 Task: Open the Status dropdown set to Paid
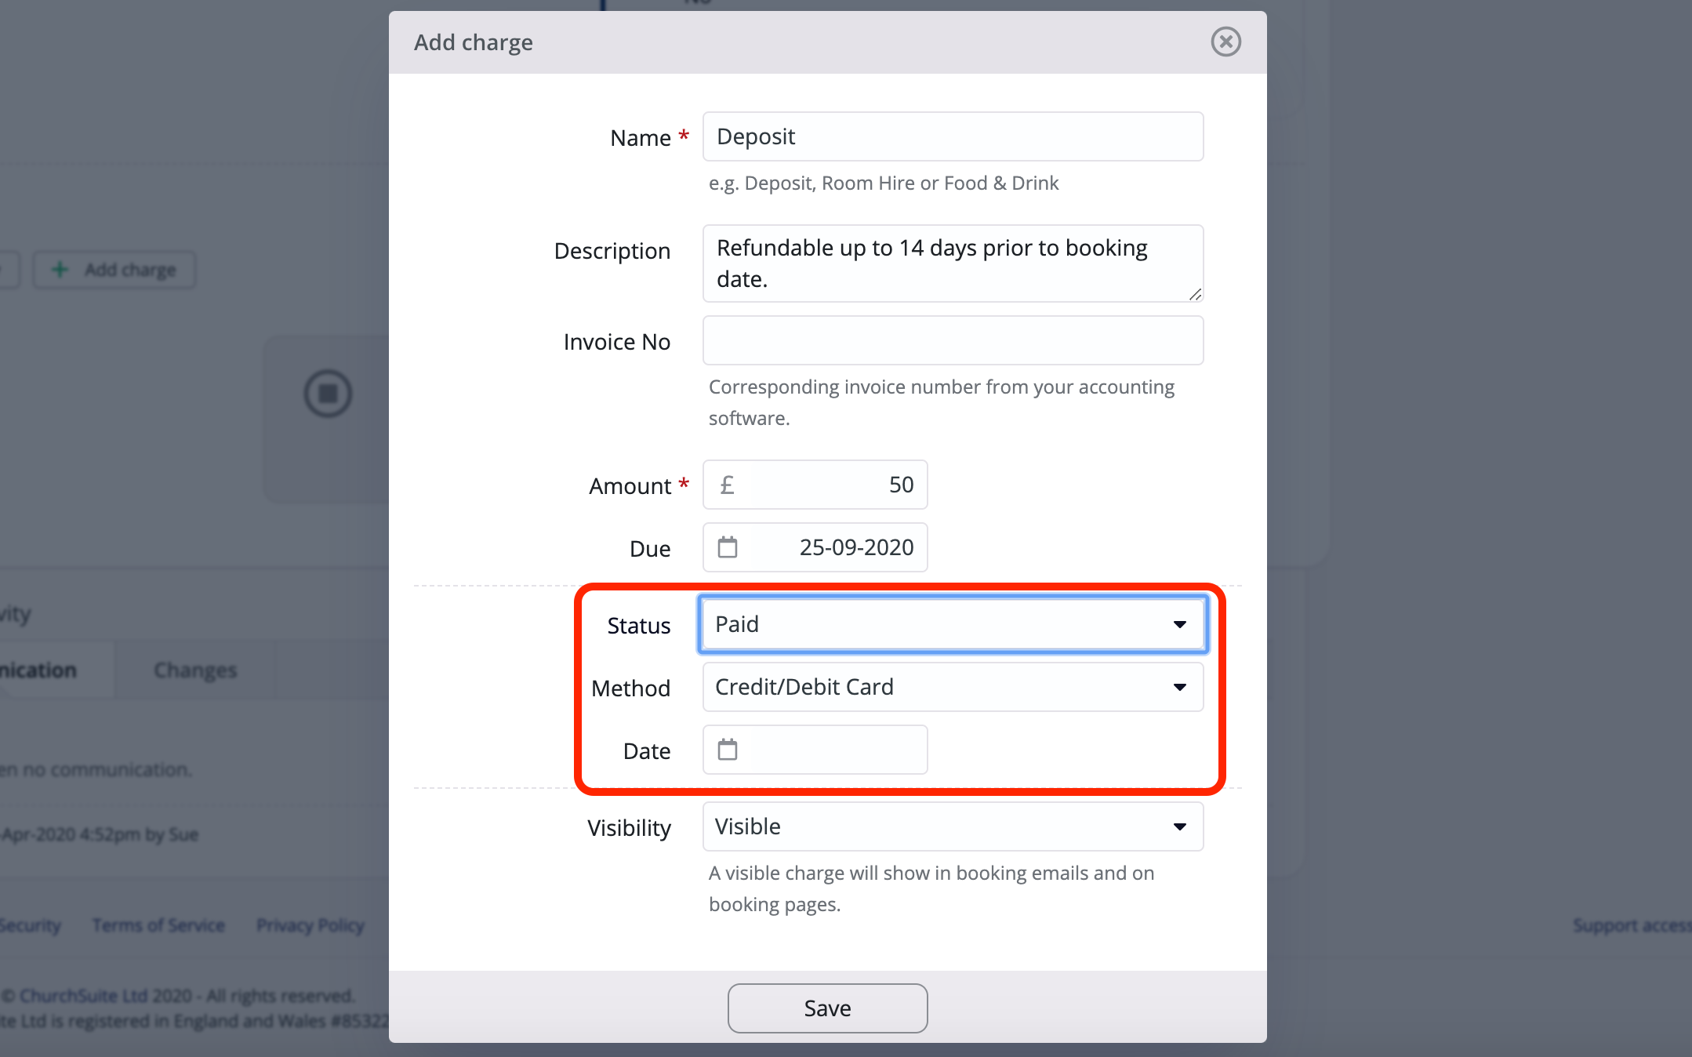click(953, 624)
